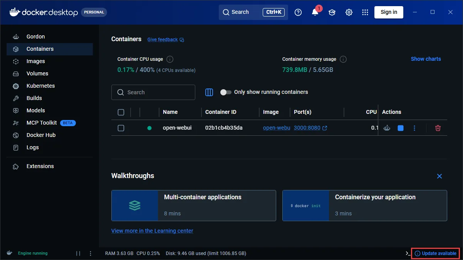This screenshot has height=260, width=463.
Task: Open Builds in sidebar
Action: tap(50, 98)
